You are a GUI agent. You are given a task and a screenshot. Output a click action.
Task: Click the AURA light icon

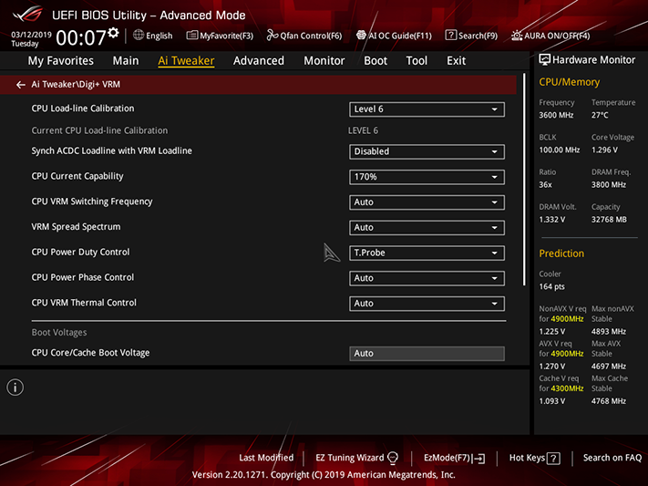point(517,36)
